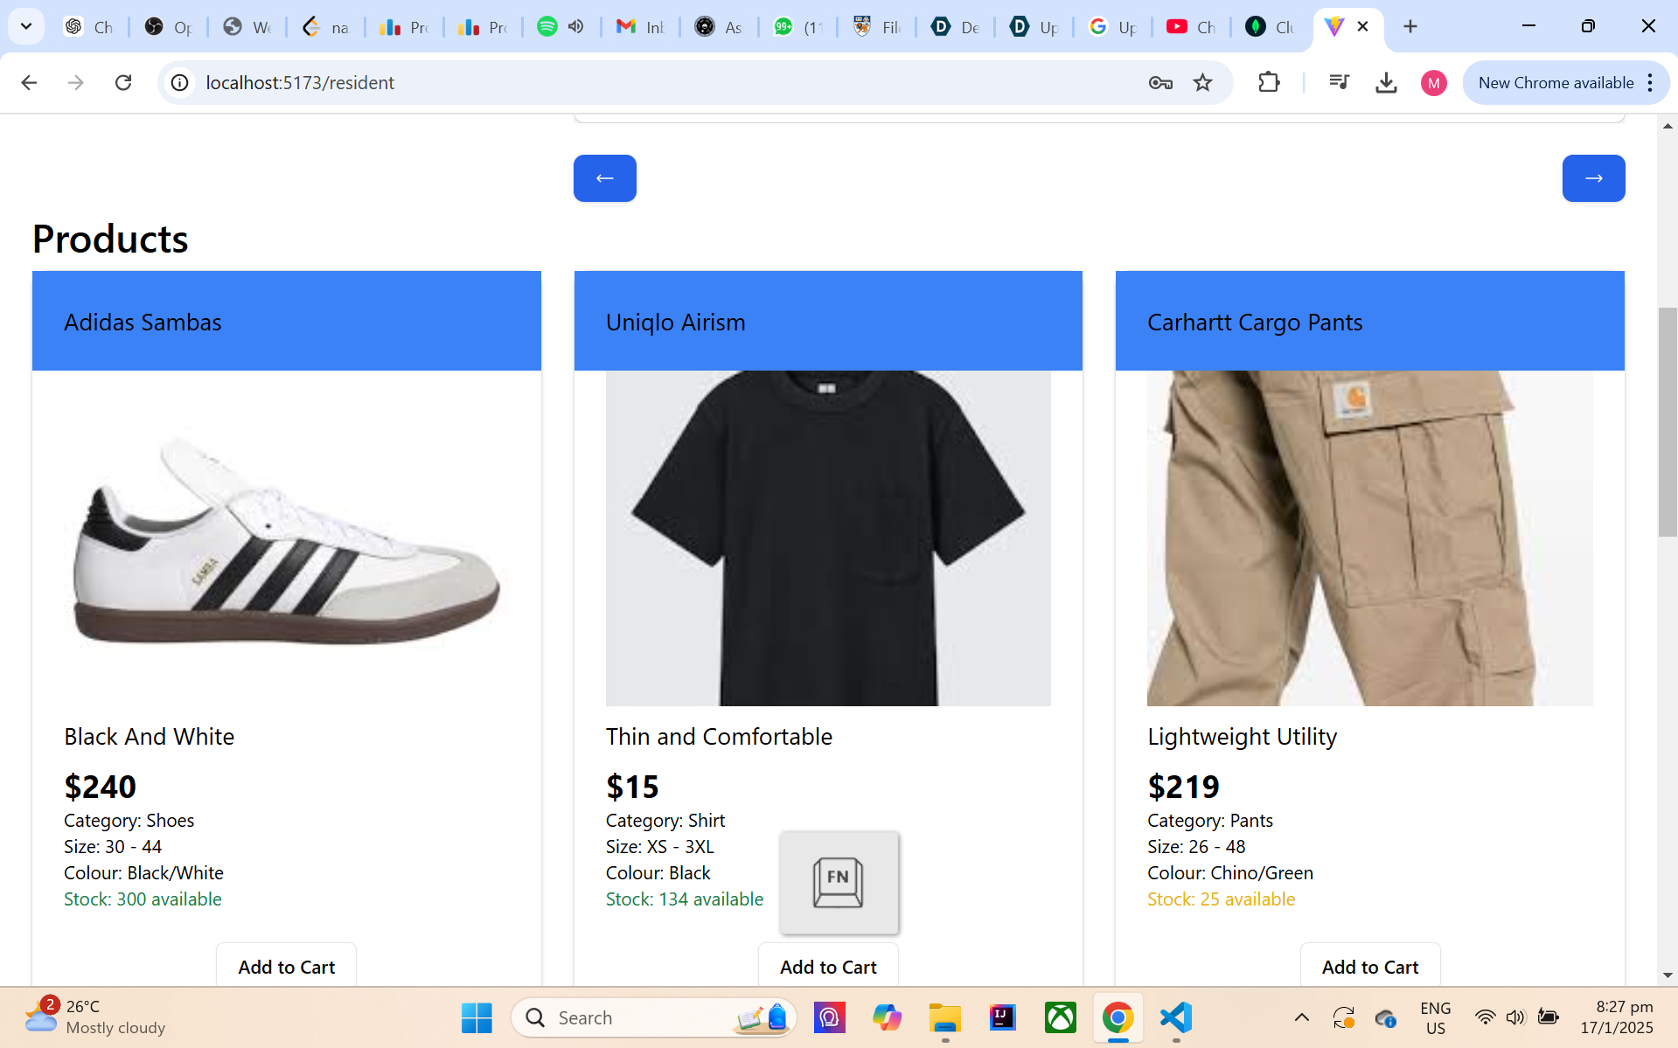1678x1048 pixels.
Task: Click the 'Stock: 25 available' text
Action: (x=1221, y=899)
